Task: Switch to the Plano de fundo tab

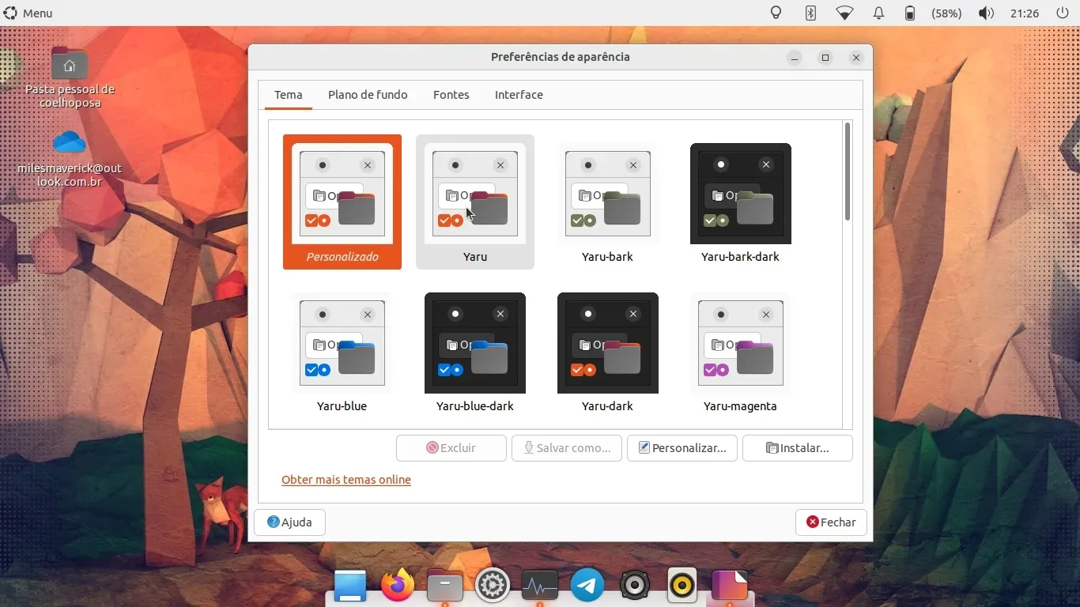Action: coord(368,95)
